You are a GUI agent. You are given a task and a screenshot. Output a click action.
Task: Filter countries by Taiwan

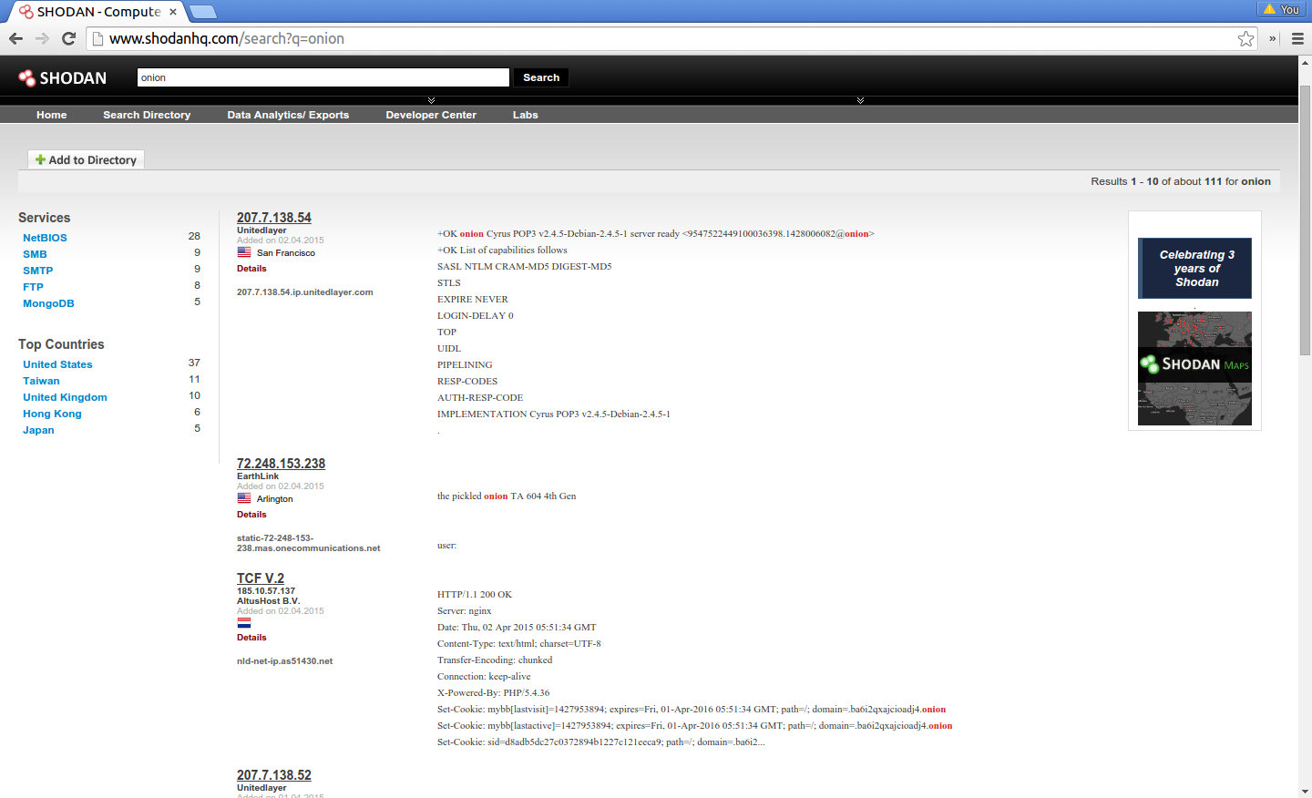coord(41,381)
